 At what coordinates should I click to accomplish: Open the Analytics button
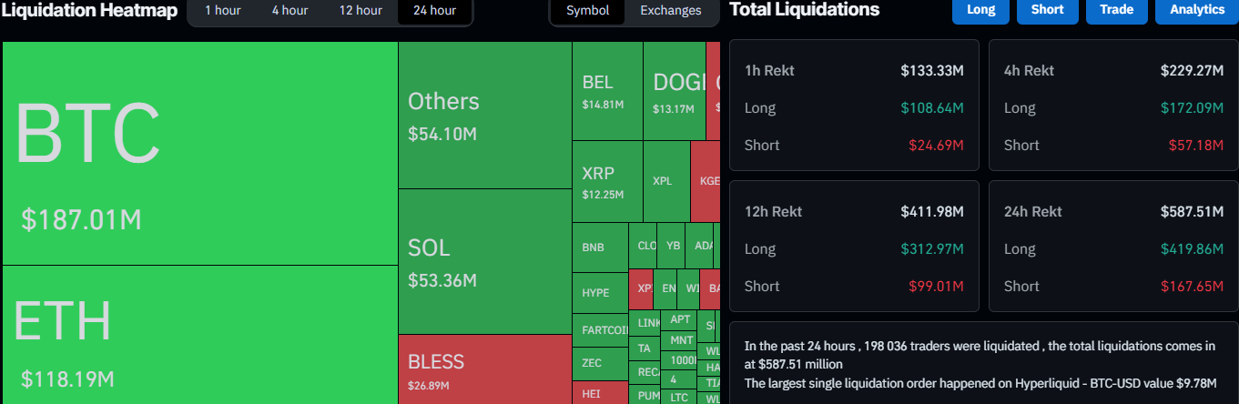pyautogui.click(x=1196, y=10)
